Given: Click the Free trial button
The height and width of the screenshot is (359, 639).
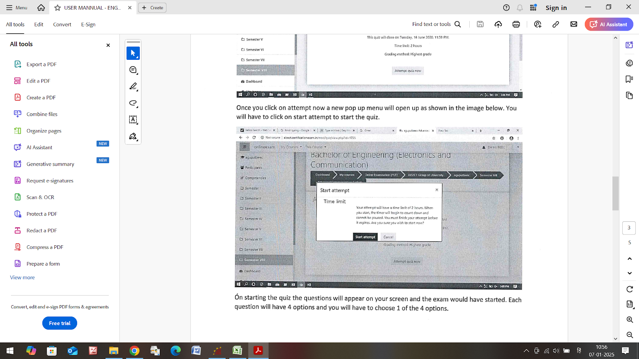Looking at the screenshot, I should (x=60, y=323).
